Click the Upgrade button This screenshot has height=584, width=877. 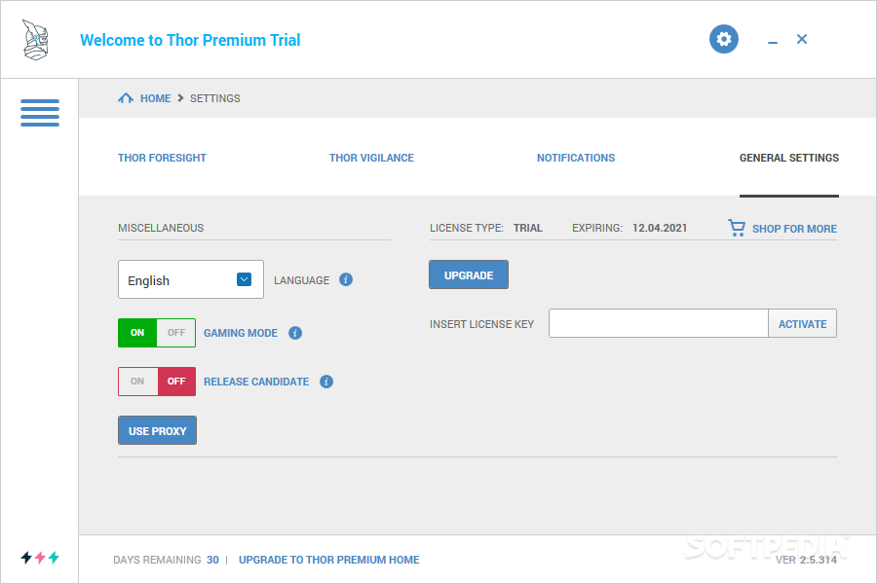[x=469, y=274]
